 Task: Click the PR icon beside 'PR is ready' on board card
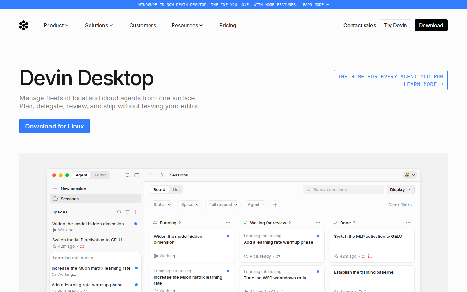tap(278, 256)
